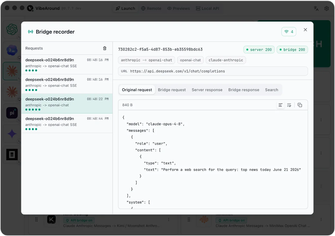Viewport: 335px width, 236px height.
Task: Click the "type": "text" JSON line
Action: coord(160,163)
